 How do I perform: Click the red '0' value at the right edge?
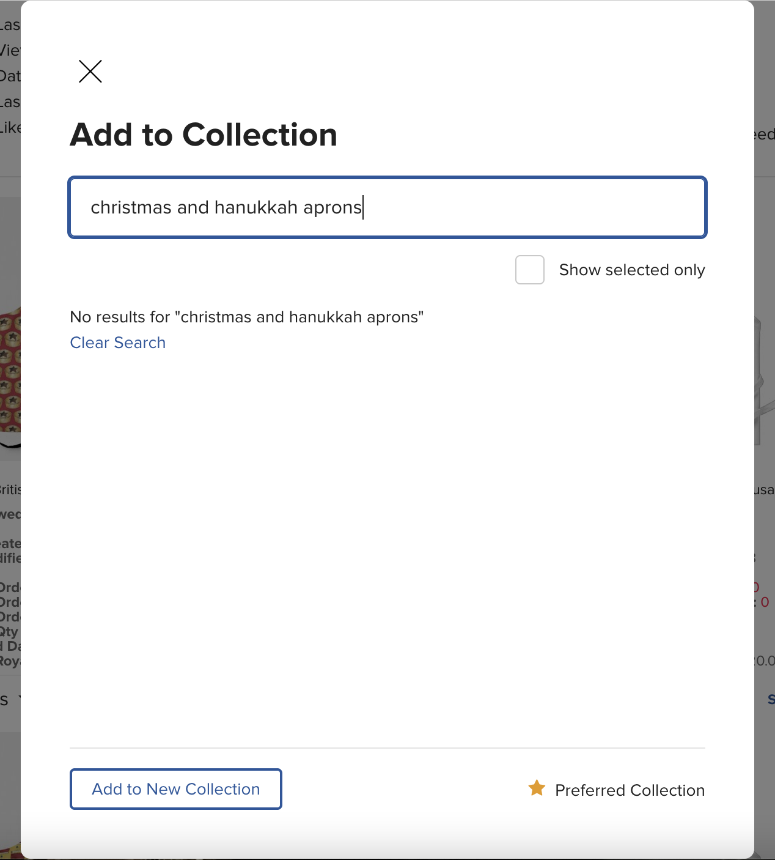click(x=765, y=602)
